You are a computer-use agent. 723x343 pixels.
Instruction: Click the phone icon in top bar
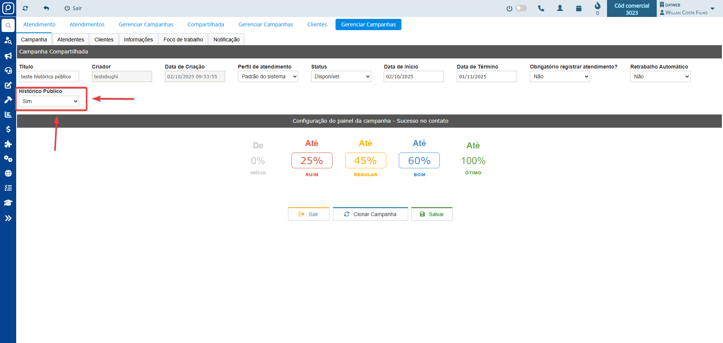pos(541,8)
